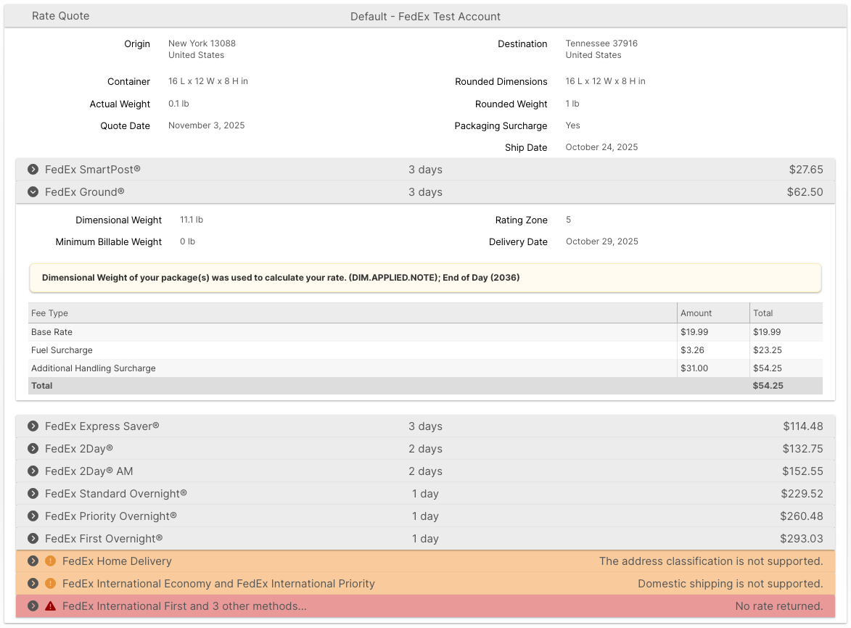Click red error triangle for International First

tap(50, 606)
